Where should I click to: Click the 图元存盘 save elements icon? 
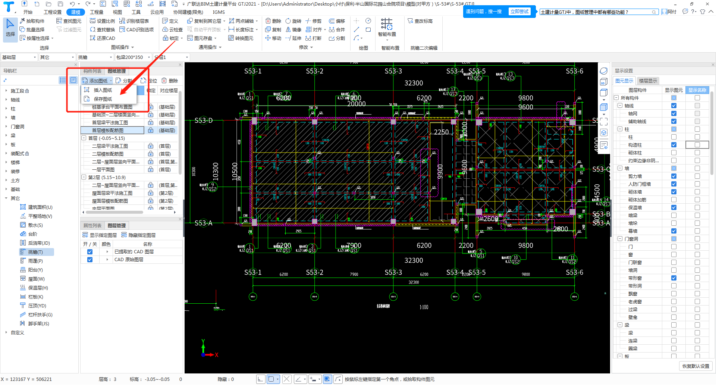click(190, 38)
